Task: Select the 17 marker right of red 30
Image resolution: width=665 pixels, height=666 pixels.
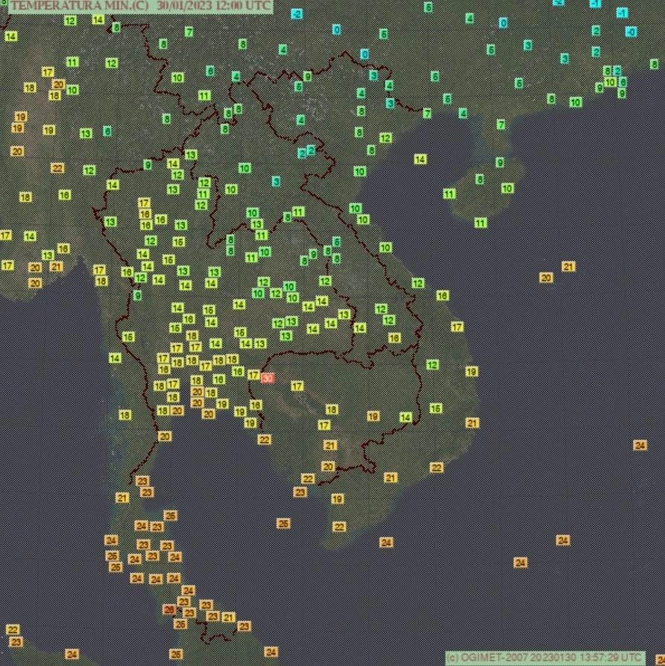Action: coord(297,386)
